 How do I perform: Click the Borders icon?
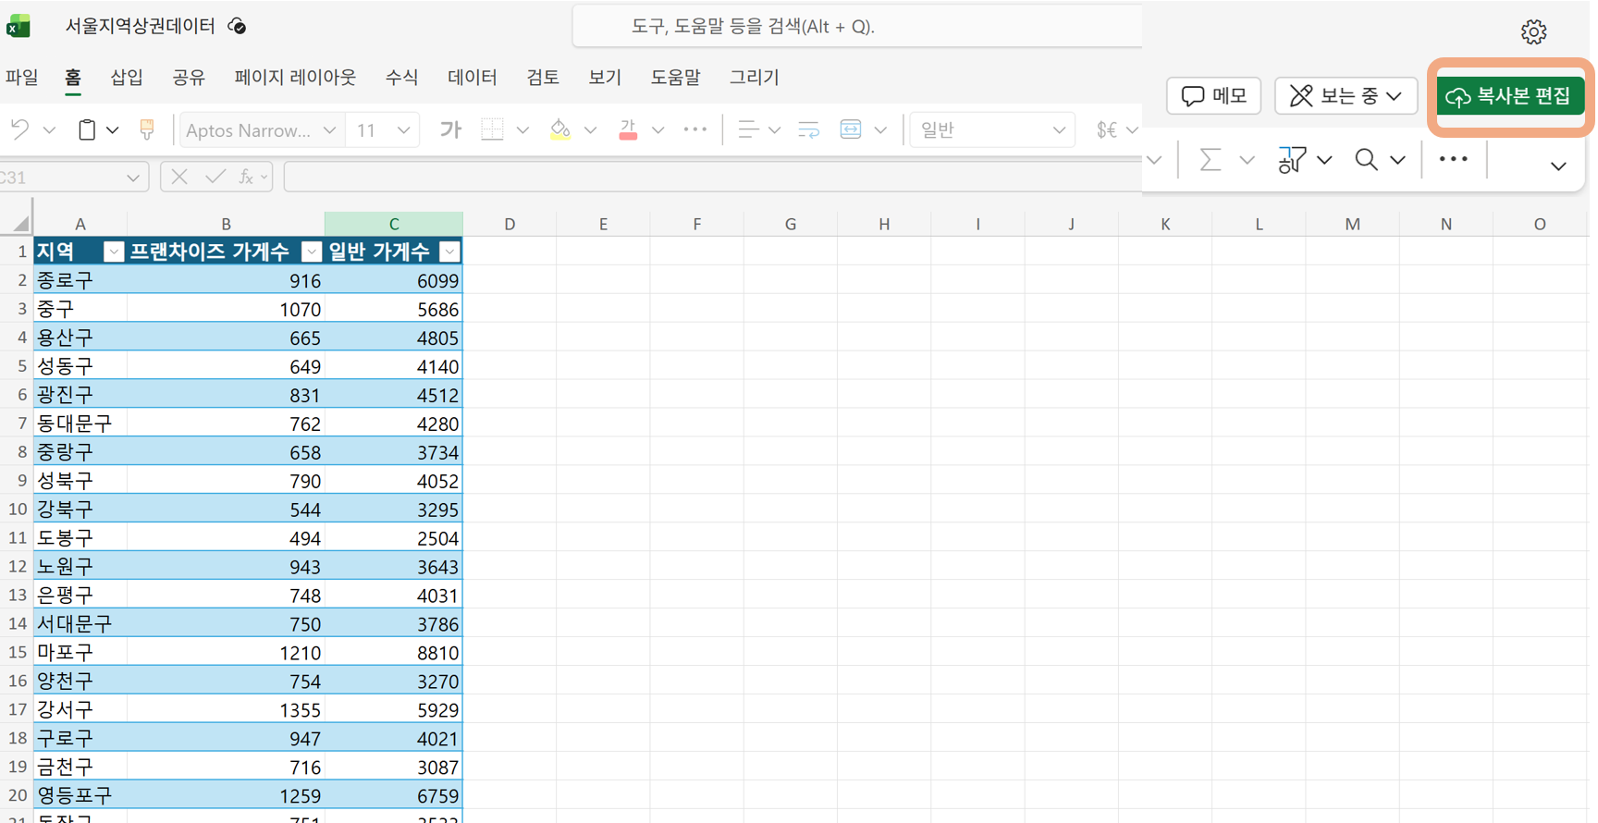point(492,130)
